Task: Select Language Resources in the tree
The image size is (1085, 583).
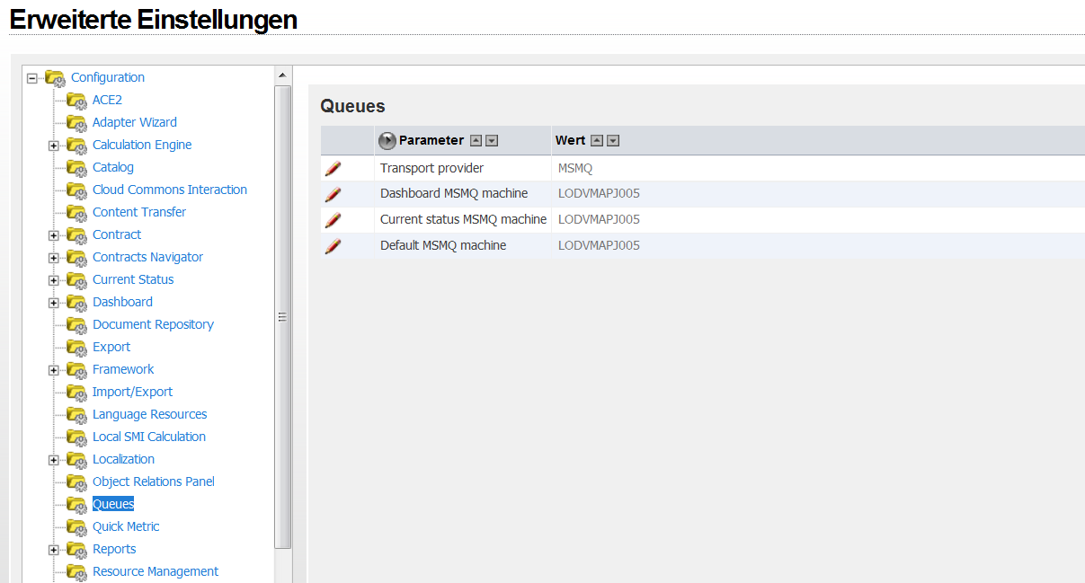Action: click(149, 414)
